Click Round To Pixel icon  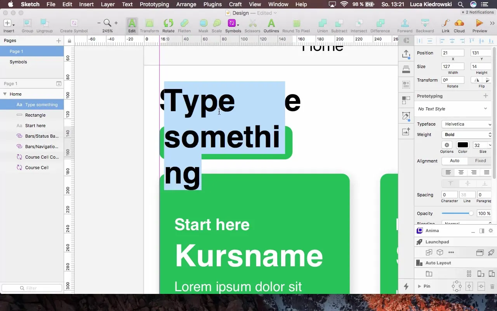[296, 23]
